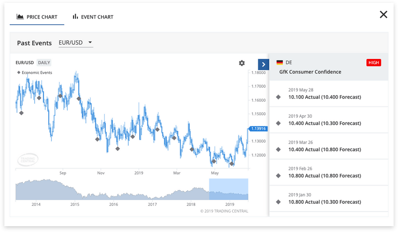The width and height of the screenshot is (398, 232).
Task: Click the German flag icon
Action: point(279,63)
